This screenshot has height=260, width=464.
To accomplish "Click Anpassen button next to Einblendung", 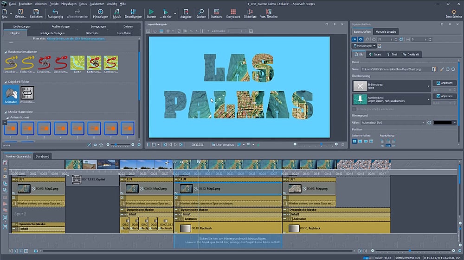I will (445, 83).
